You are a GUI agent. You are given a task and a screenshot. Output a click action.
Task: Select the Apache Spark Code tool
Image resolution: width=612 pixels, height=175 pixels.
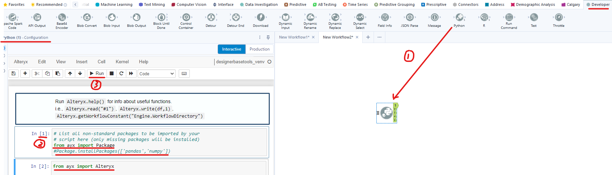(x=12, y=21)
